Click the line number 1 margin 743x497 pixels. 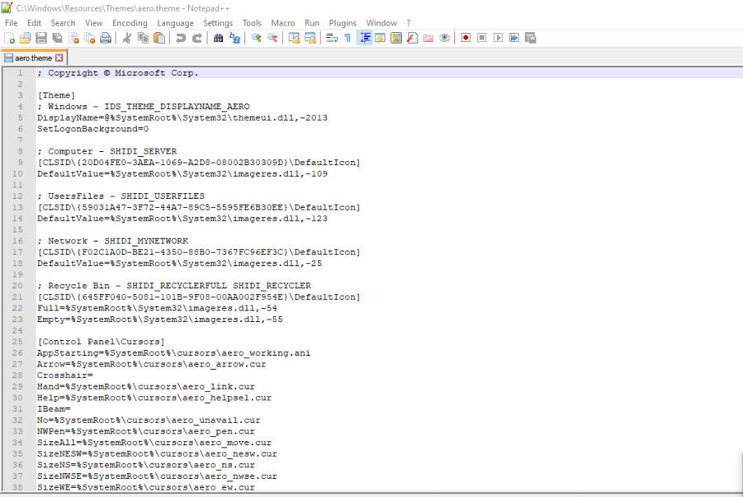[x=20, y=73]
